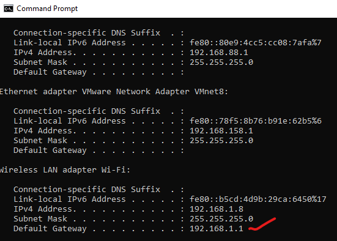Click the first Link-local IPv6 Address label
The width and height of the screenshot is (337, 241).
click(x=70, y=43)
